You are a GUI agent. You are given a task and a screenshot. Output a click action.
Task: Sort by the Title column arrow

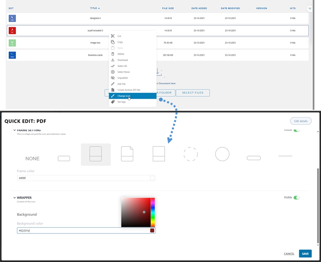coord(99,8)
